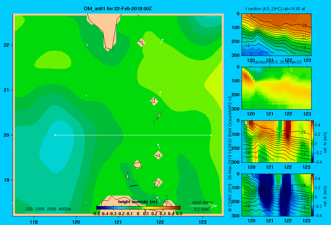Click the map title OM_an01 for 22-Feb-2019 00Z
This screenshot has height=225, width=331.
pyautogui.click(x=118, y=9)
